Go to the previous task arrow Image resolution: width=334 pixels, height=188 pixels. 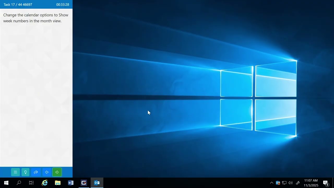[x=47, y=172]
